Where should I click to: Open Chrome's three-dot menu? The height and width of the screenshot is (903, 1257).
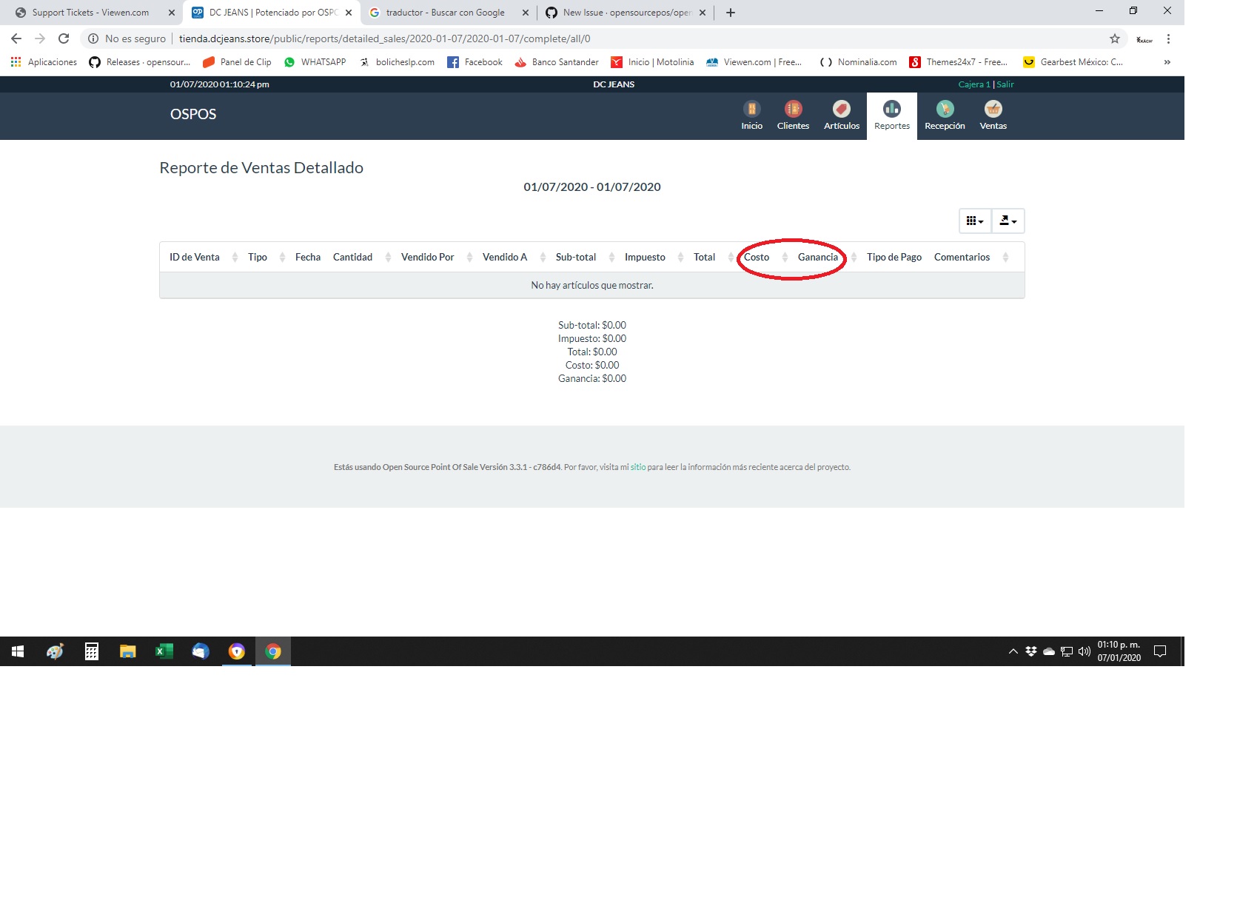pos(1169,38)
